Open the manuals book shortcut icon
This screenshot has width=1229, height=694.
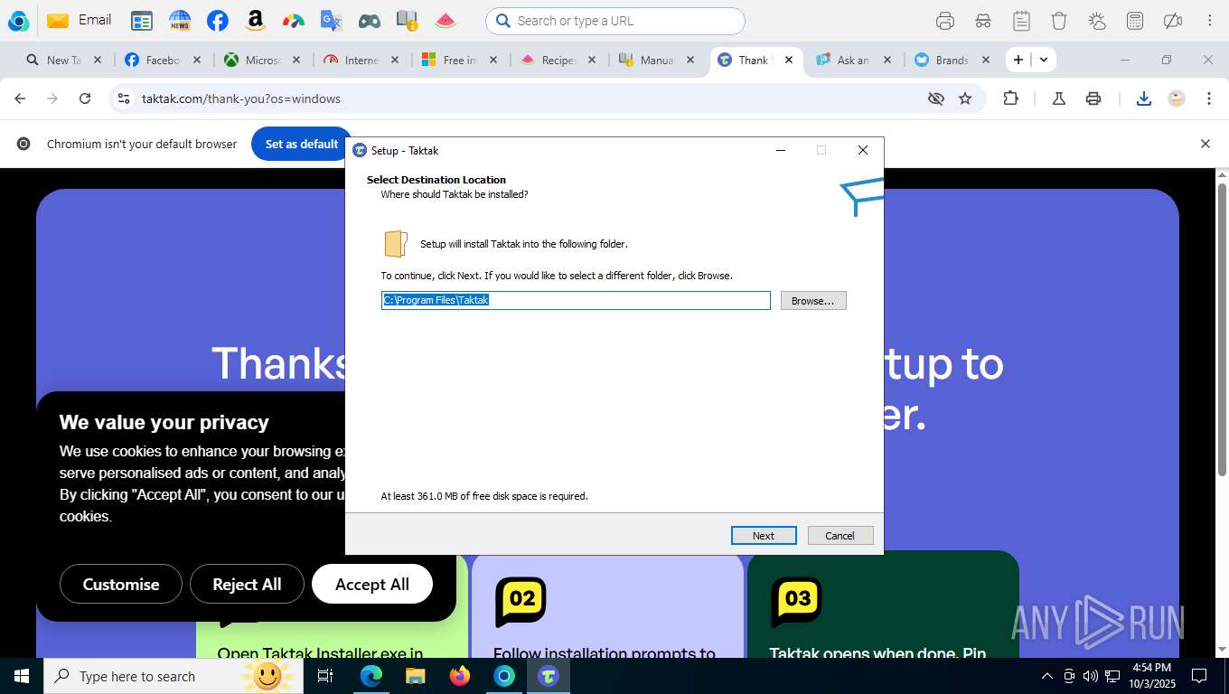[x=408, y=21]
